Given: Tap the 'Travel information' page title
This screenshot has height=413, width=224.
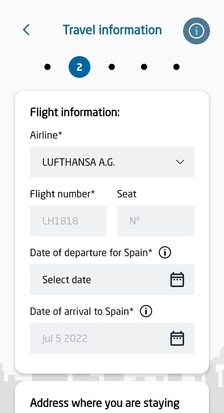Looking at the screenshot, I should (112, 30).
